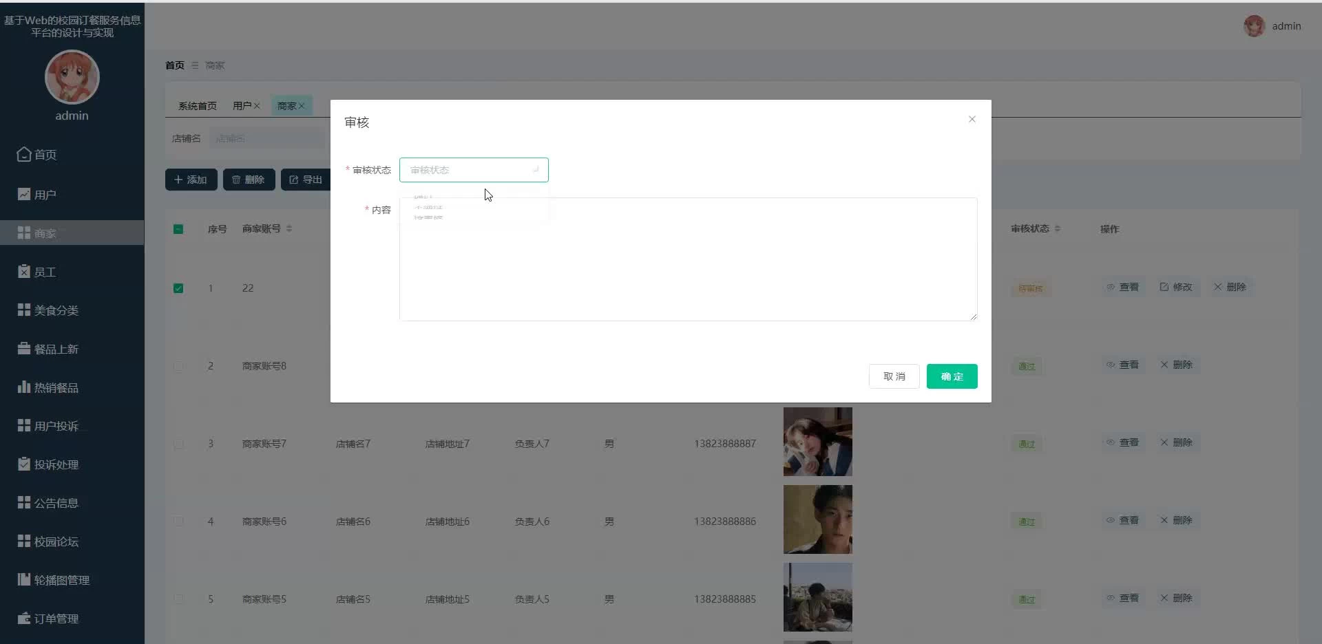Screen dimensions: 1322x644
Task: Uncheck the checkbox for row 22
Action: pyautogui.click(x=178, y=288)
